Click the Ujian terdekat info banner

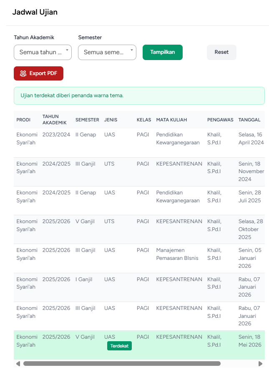(139, 96)
